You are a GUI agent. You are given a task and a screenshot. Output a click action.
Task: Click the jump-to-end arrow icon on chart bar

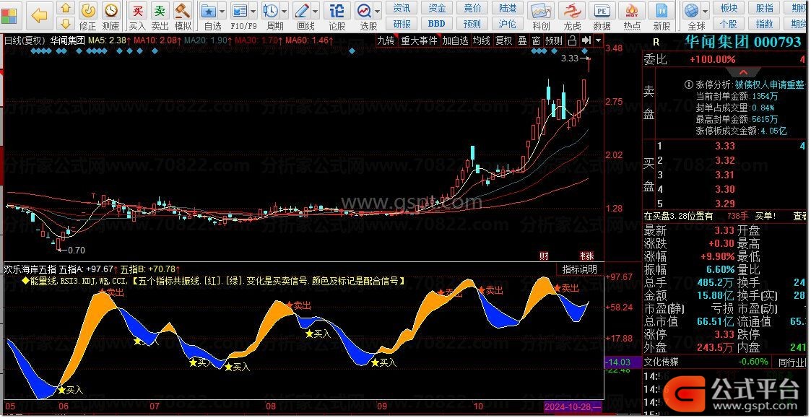pos(586,40)
